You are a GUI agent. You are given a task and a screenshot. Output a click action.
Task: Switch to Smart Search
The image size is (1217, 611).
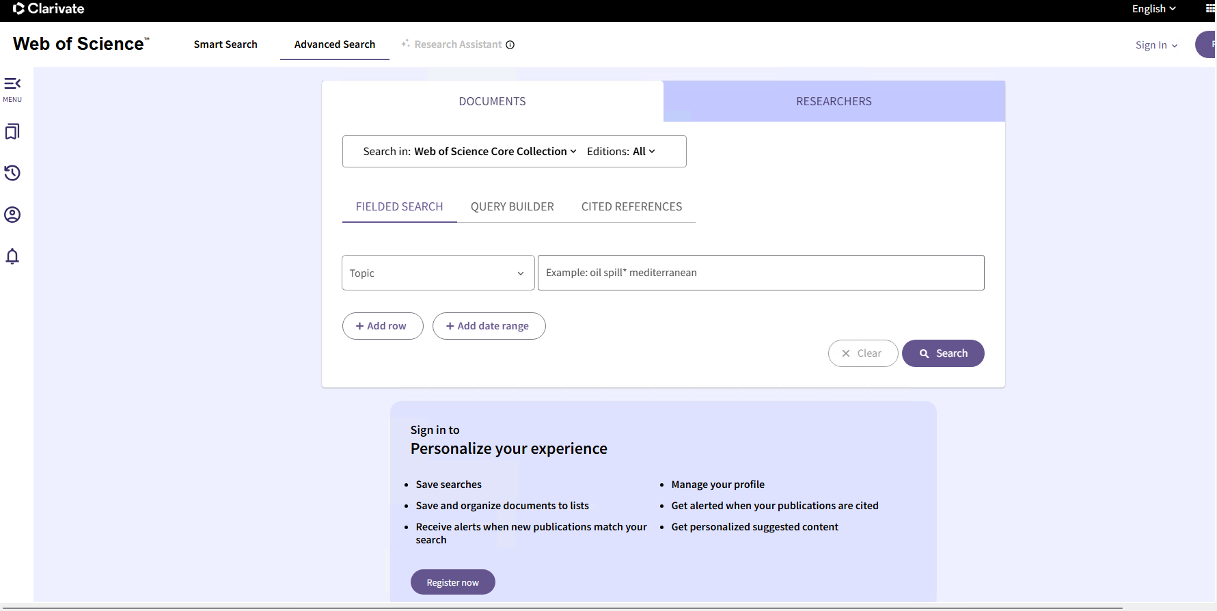pyautogui.click(x=225, y=44)
